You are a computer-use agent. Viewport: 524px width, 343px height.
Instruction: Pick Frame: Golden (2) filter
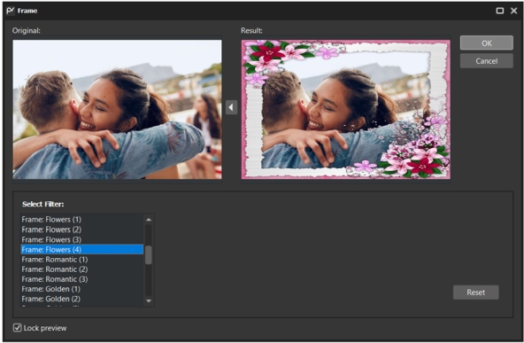(x=81, y=299)
